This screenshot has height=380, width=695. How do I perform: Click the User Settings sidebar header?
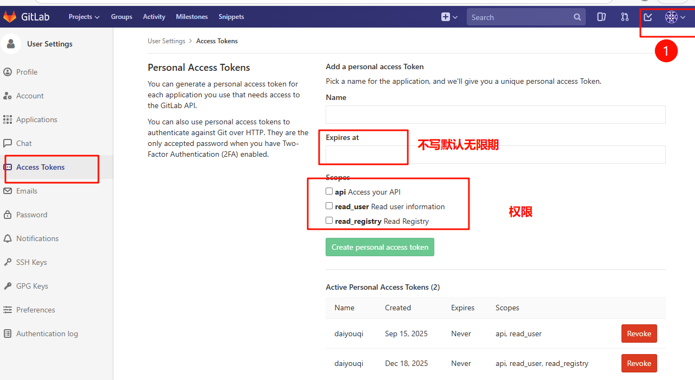50,44
